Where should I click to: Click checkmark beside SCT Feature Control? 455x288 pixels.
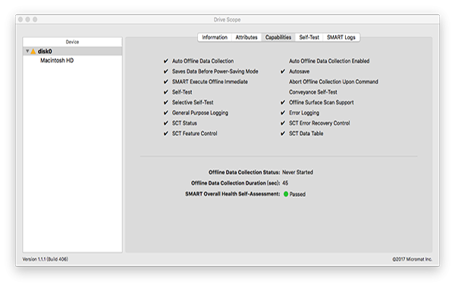click(x=166, y=133)
